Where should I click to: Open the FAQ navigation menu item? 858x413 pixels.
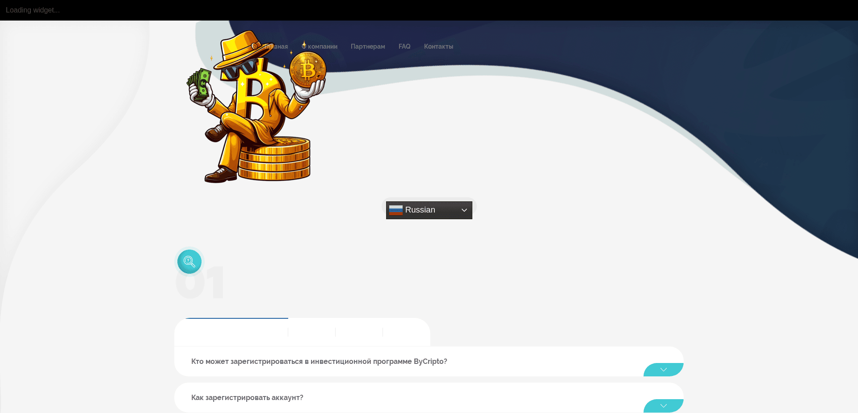404,46
